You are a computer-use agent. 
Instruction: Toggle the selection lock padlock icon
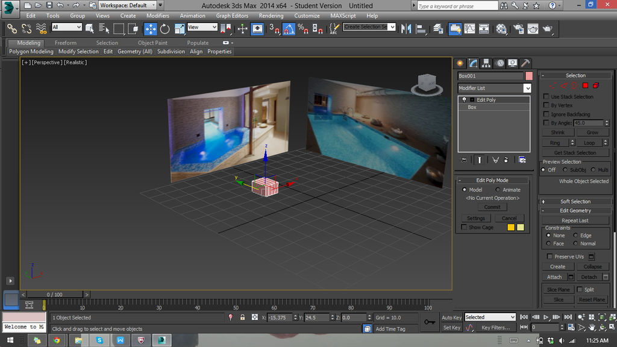point(242,317)
